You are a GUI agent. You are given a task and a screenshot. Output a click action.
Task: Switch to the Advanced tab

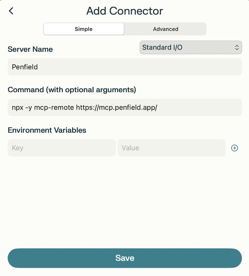coord(166,29)
